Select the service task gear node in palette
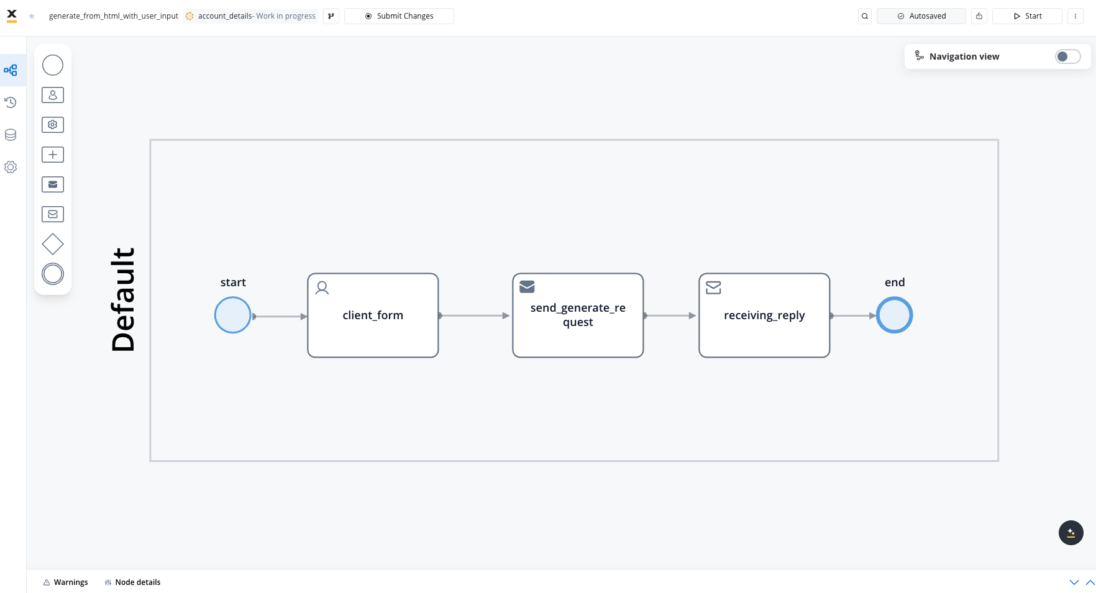This screenshot has height=593, width=1096. (53, 125)
